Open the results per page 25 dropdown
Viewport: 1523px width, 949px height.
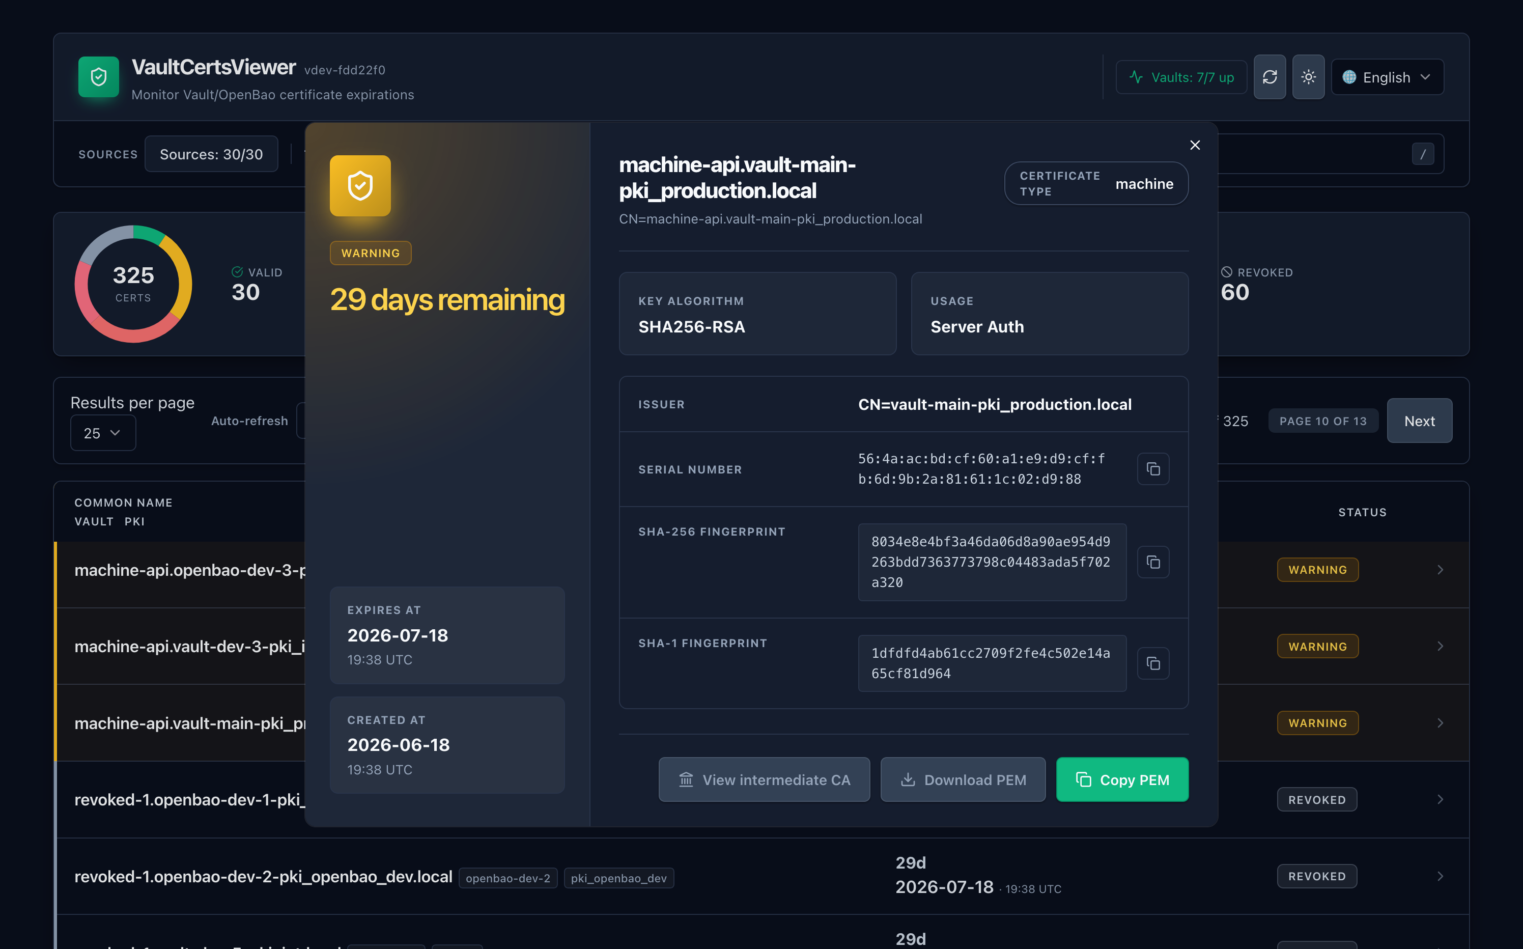[x=103, y=432]
